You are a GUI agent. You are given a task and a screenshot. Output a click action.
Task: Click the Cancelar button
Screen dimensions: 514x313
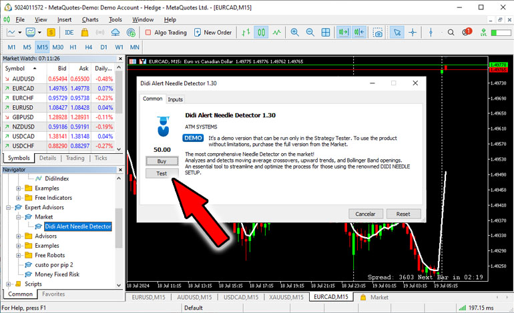[365, 214]
